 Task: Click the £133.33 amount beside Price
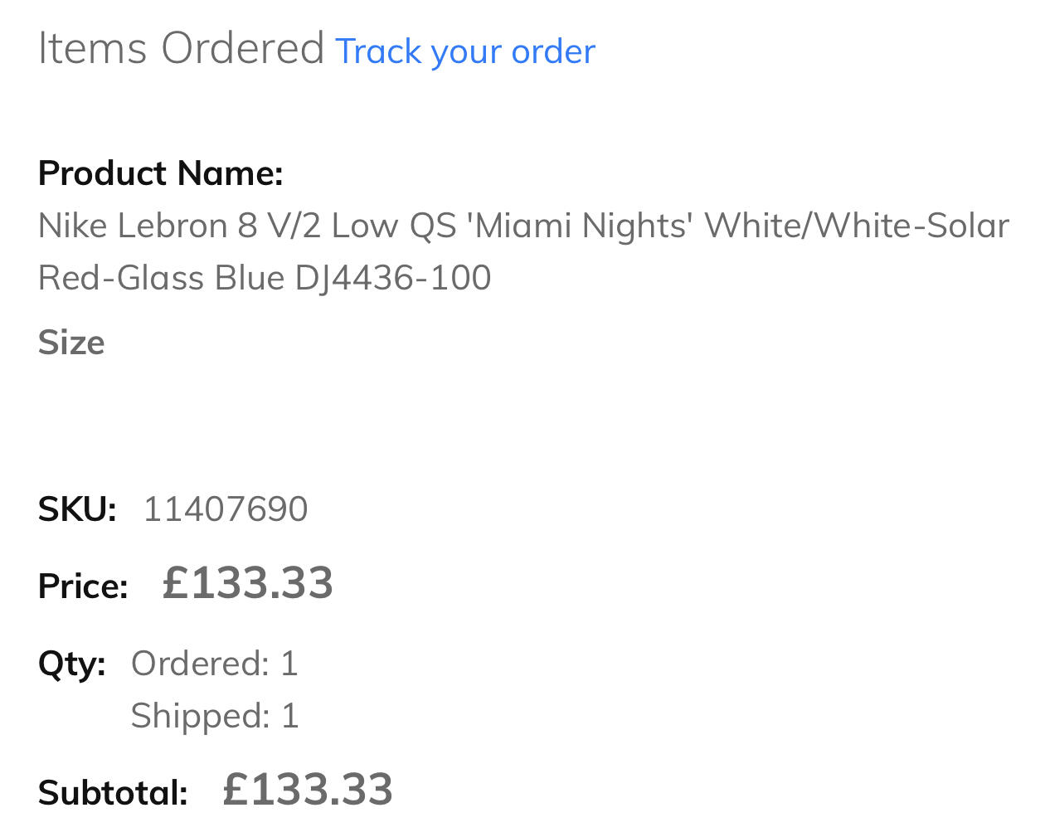tap(248, 583)
